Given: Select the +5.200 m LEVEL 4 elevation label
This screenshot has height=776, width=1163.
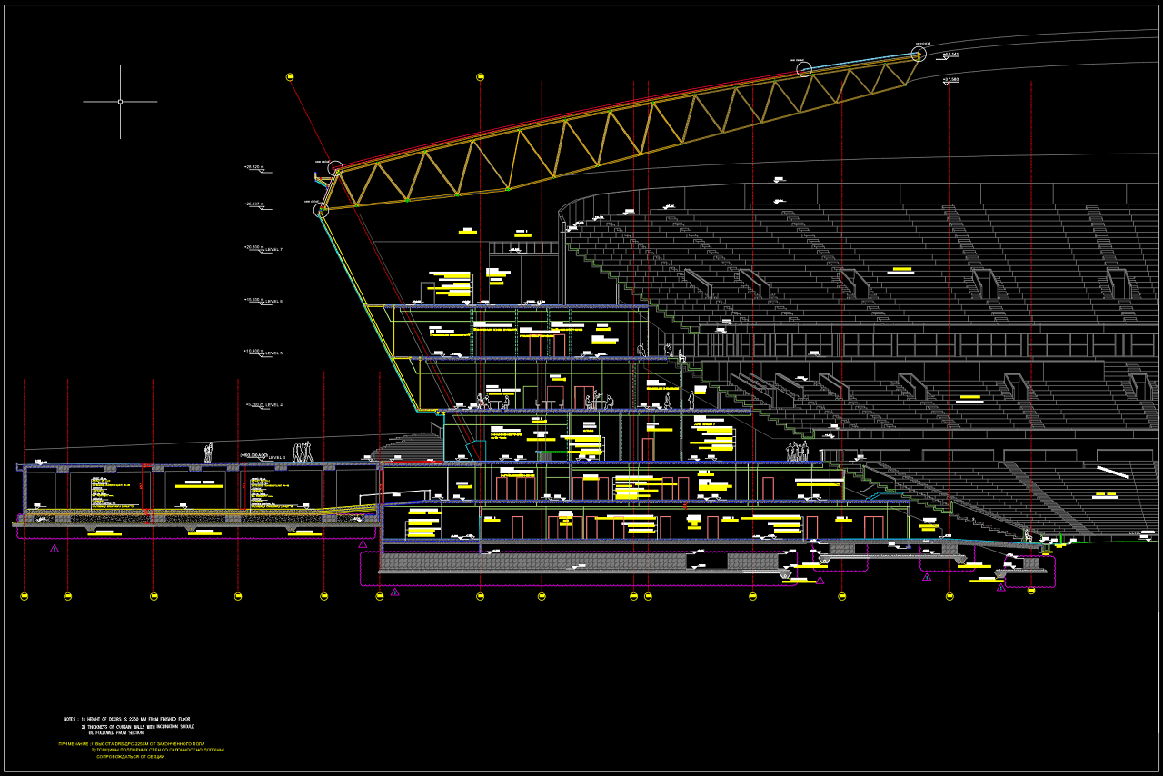Looking at the screenshot, I should click(x=263, y=404).
